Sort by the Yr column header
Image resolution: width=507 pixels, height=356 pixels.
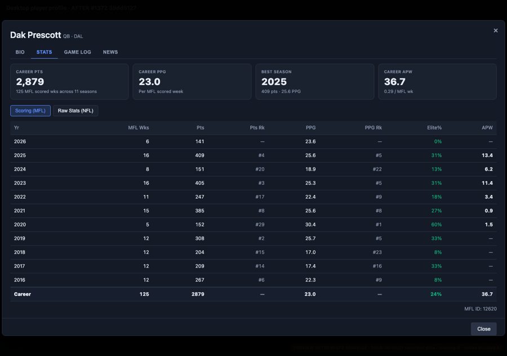[x=16, y=128]
